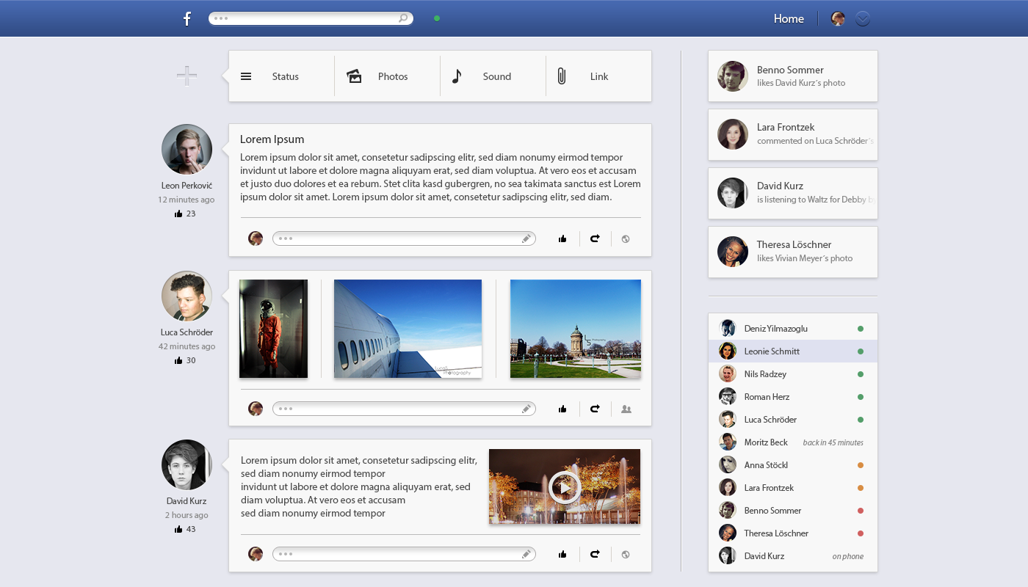Click the Link paperclip icon
Image resolution: width=1028 pixels, height=587 pixels.
coord(562,76)
